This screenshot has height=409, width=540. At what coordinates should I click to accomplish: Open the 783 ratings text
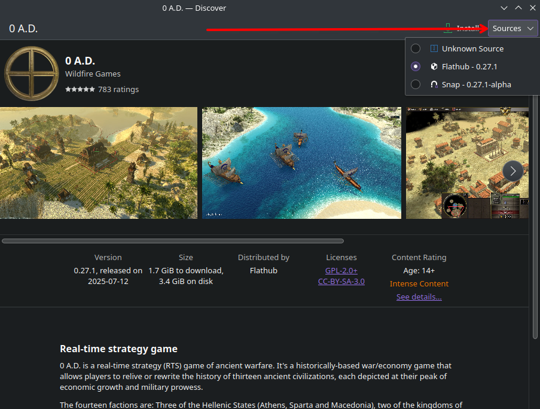point(118,90)
